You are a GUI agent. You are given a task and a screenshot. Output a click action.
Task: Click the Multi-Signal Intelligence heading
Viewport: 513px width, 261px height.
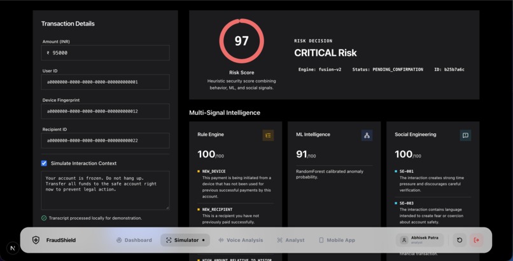click(x=225, y=113)
